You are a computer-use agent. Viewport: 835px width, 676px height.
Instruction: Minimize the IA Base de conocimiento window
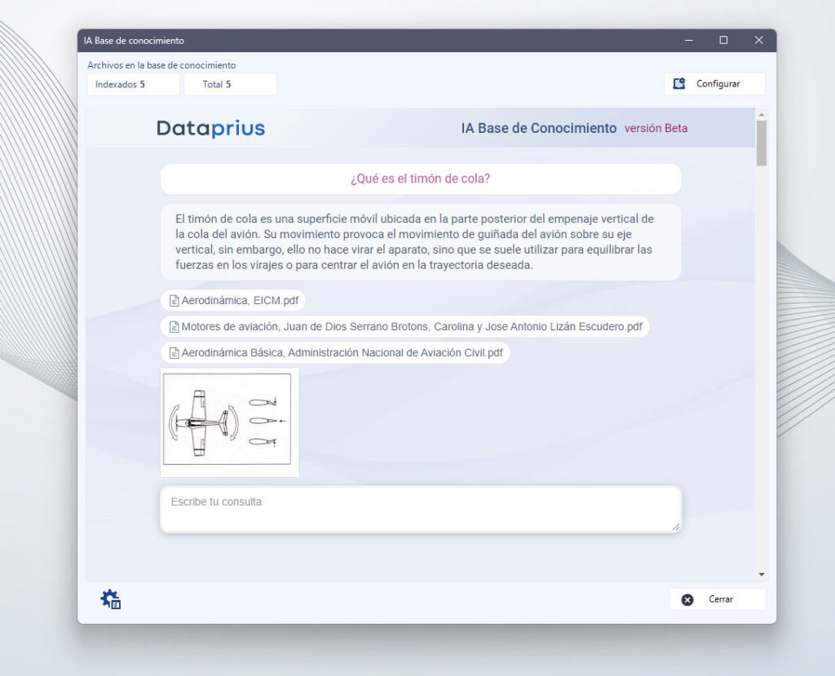(689, 40)
